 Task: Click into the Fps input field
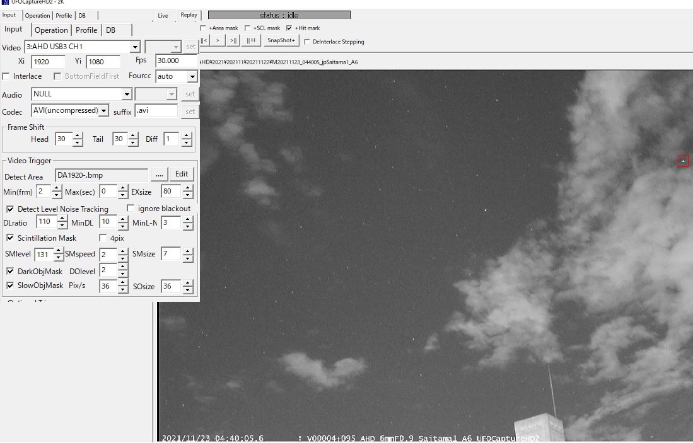[x=175, y=61]
